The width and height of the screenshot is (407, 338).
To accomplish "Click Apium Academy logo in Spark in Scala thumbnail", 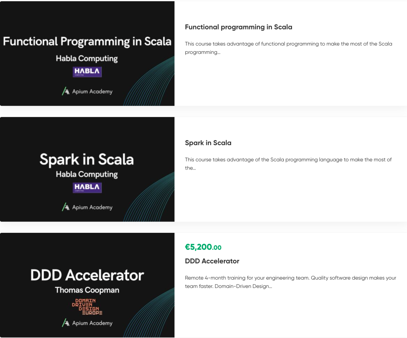I will point(87,207).
